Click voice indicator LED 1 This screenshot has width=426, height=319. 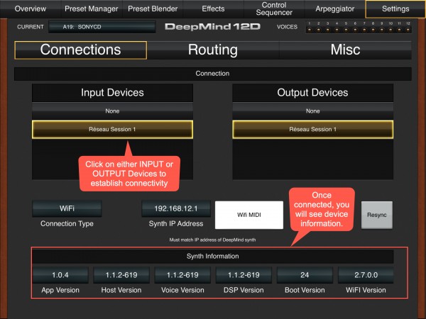[x=310, y=30]
